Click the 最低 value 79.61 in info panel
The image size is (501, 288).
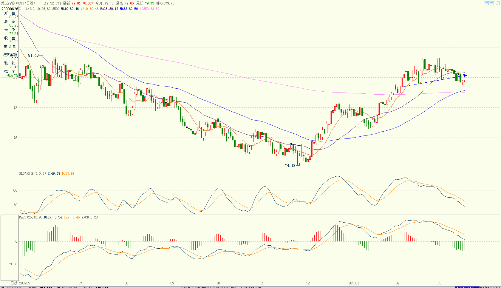point(14,34)
